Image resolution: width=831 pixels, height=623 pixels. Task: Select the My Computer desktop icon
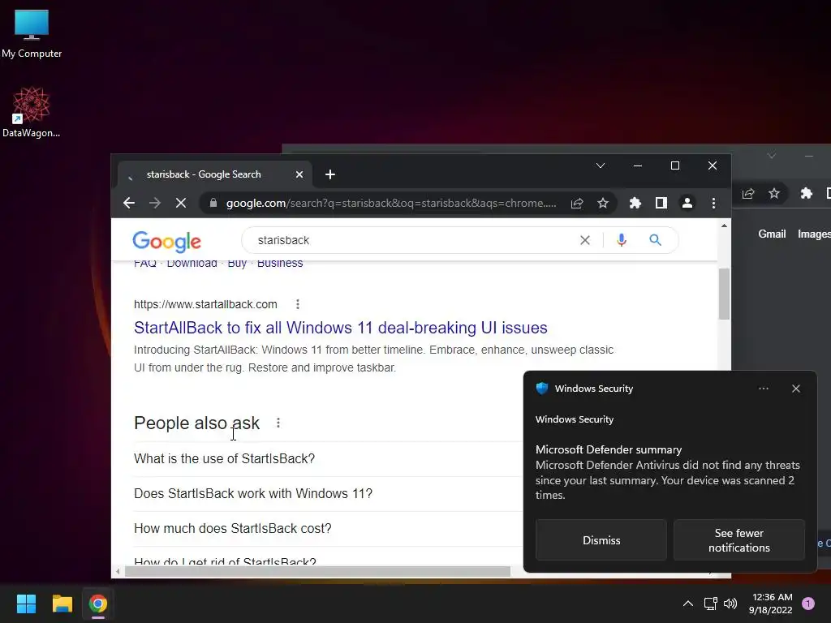click(x=32, y=34)
